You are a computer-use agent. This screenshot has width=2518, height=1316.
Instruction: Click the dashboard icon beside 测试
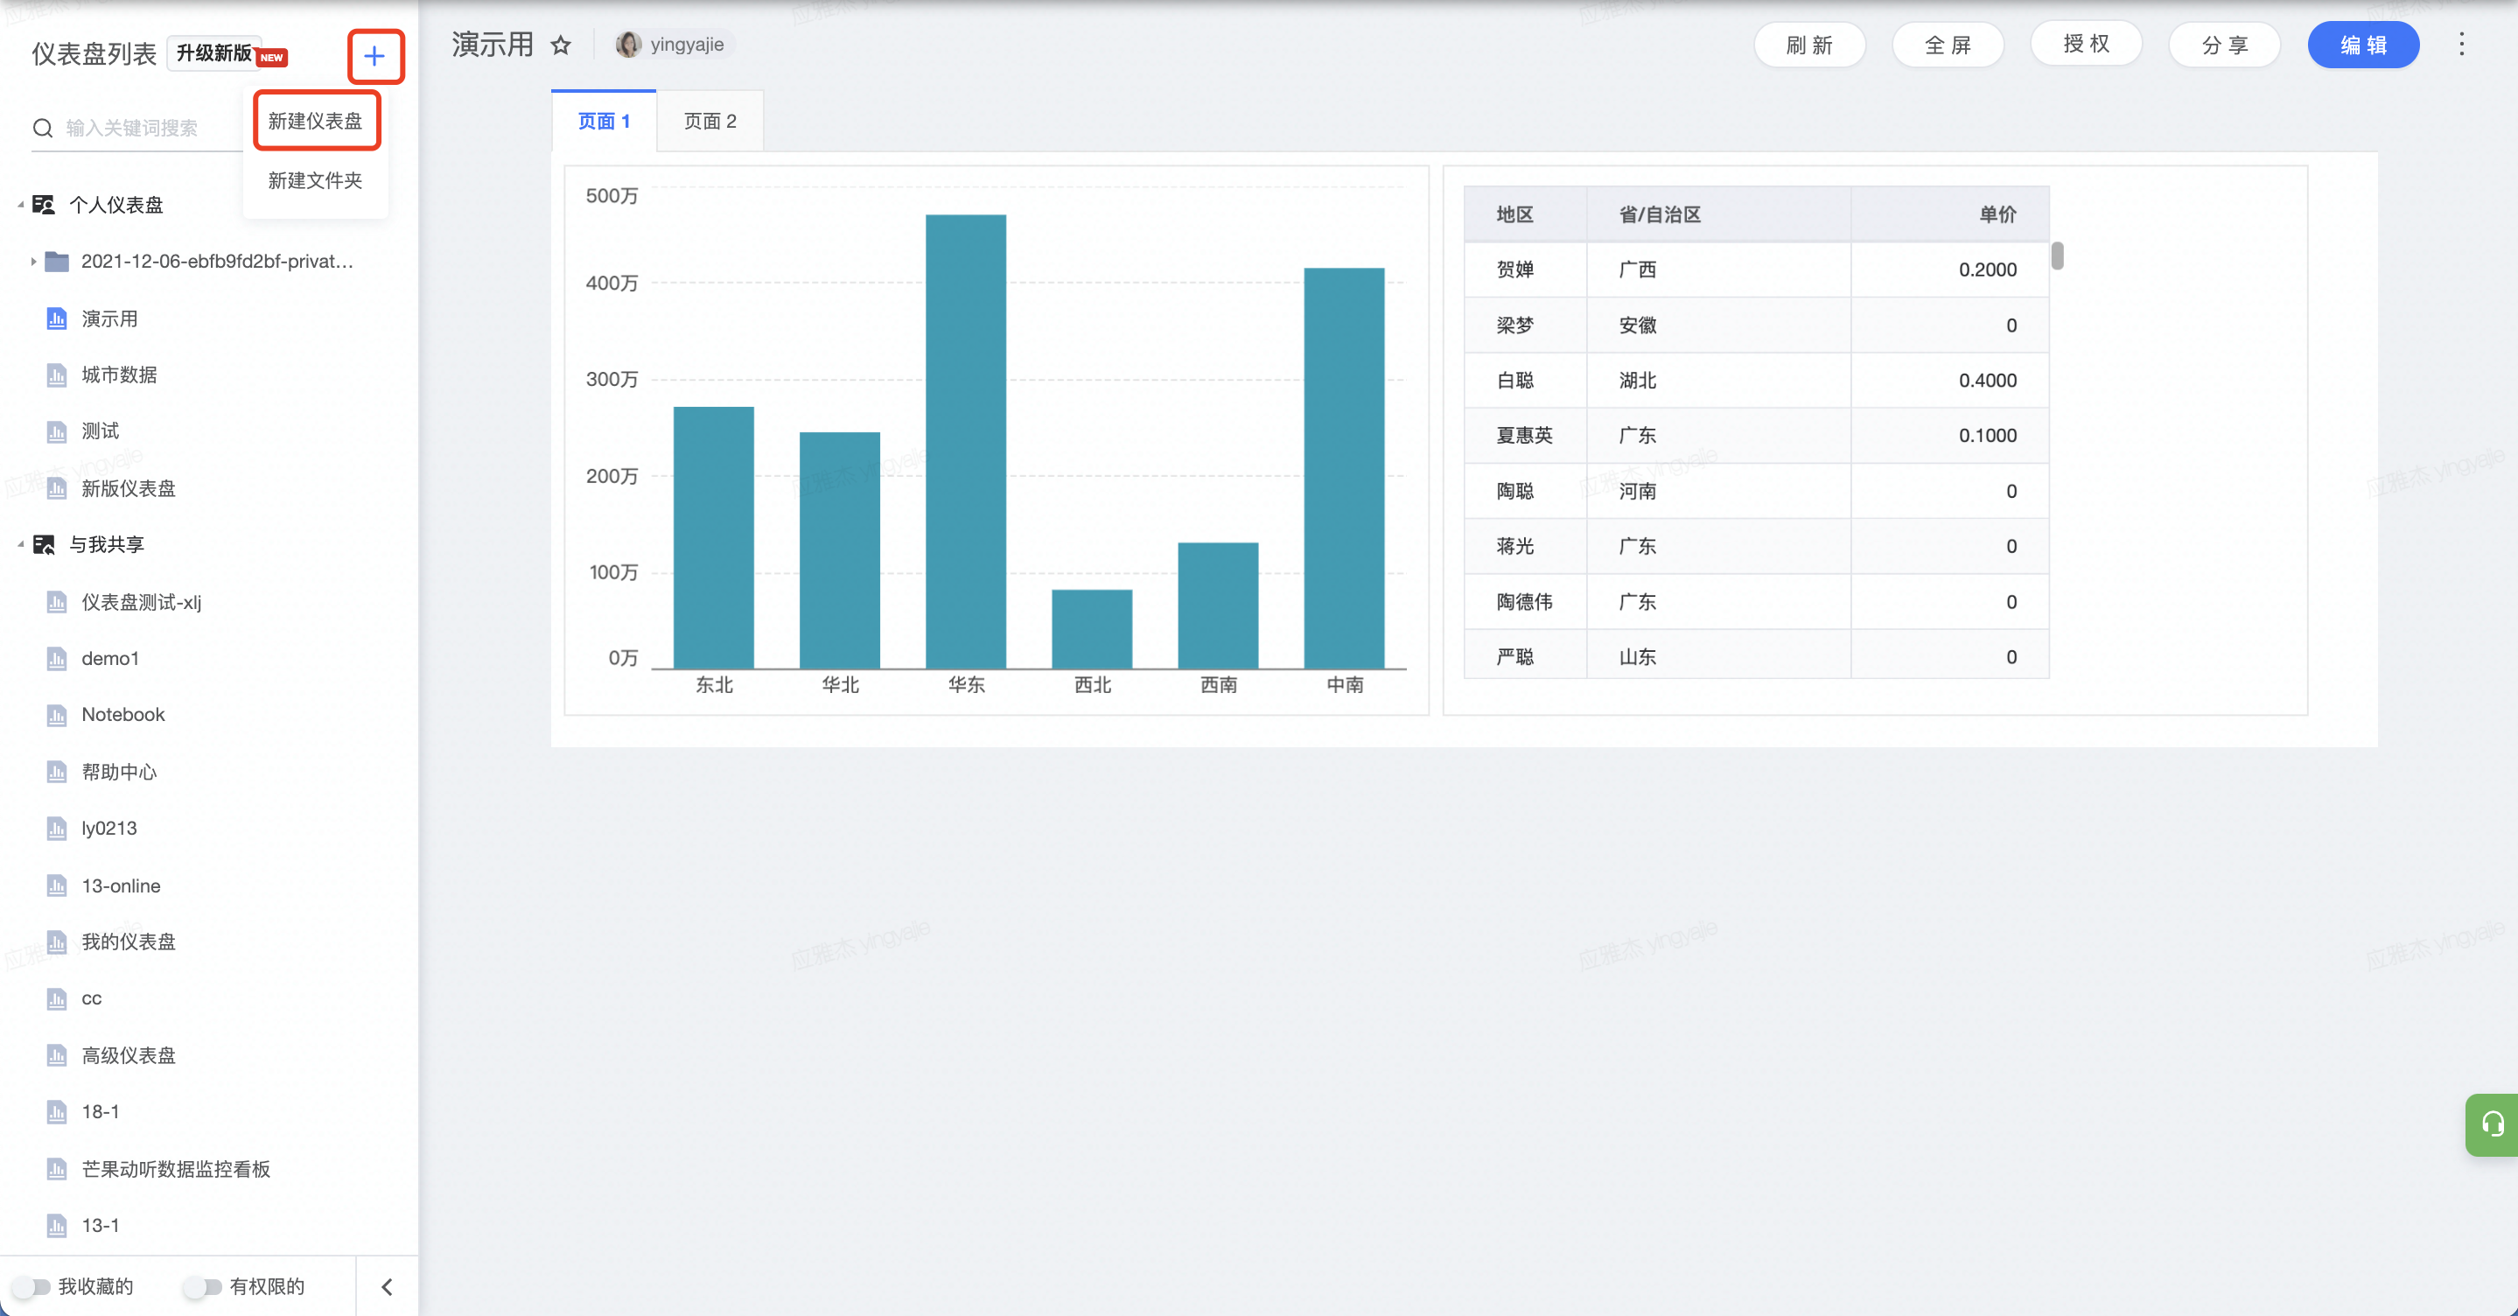pos(57,431)
